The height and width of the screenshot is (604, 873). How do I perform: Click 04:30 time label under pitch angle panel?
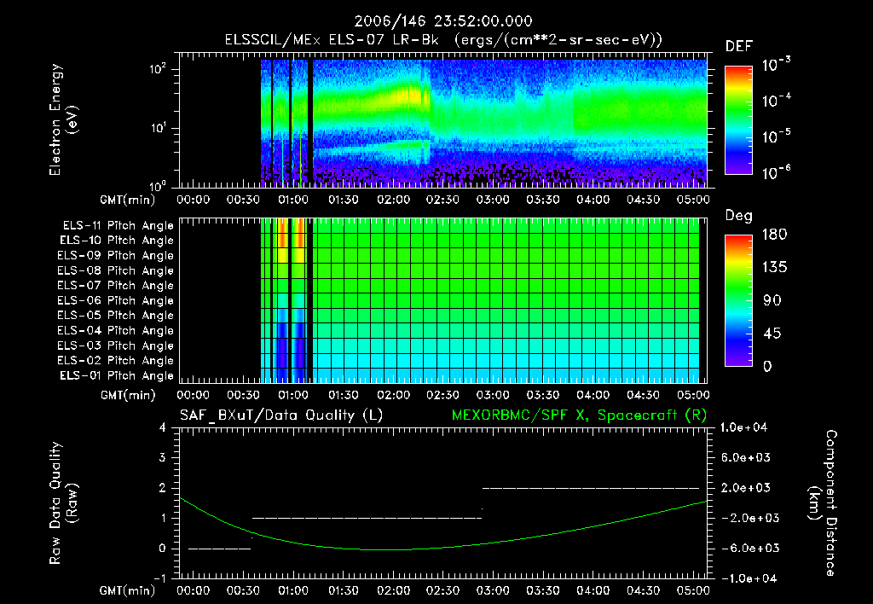[643, 395]
